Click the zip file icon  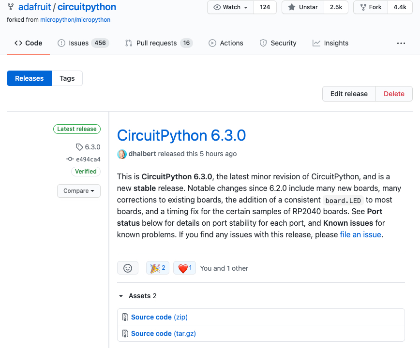(x=125, y=317)
